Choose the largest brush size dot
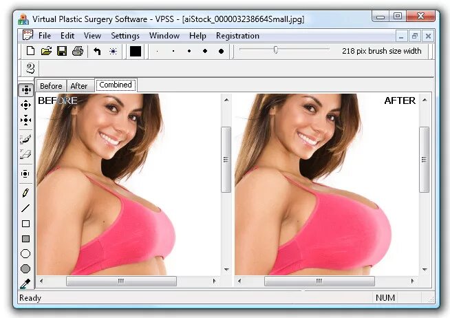 click(x=221, y=52)
